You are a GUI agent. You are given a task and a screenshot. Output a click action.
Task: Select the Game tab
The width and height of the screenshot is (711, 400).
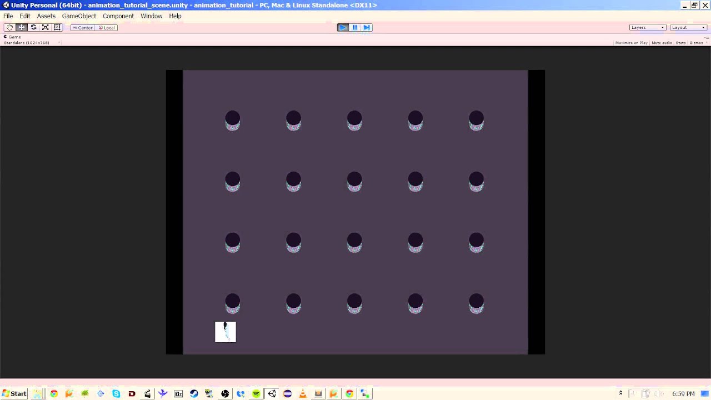click(13, 37)
